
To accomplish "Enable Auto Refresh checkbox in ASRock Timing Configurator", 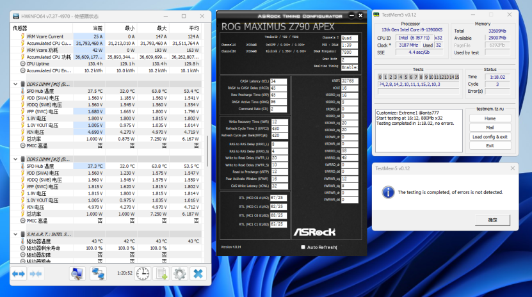I will pyautogui.click(x=303, y=247).
